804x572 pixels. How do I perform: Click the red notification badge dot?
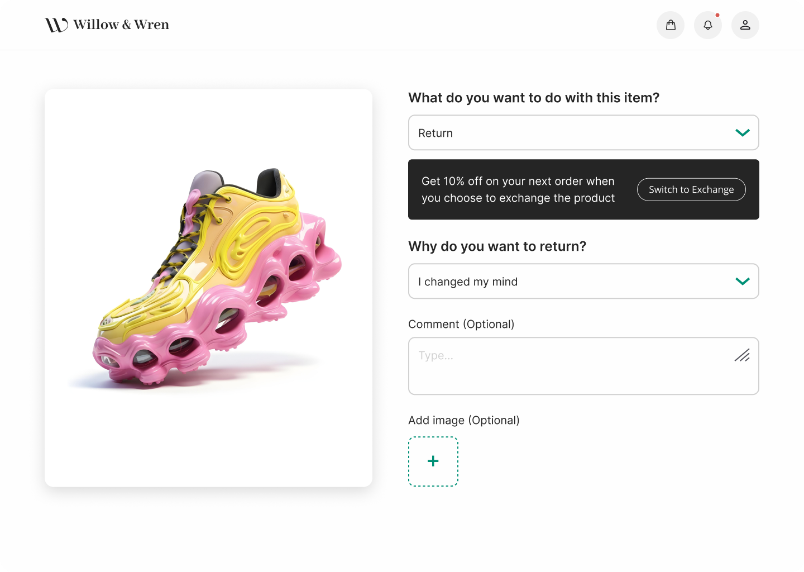[x=717, y=15]
